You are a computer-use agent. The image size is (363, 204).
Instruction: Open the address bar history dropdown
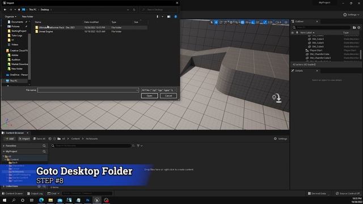tap(128, 10)
